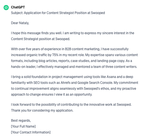Click the '[Your Contact Information]' placeholder
The height and width of the screenshot is (136, 148).
pyautogui.click(x=31, y=132)
